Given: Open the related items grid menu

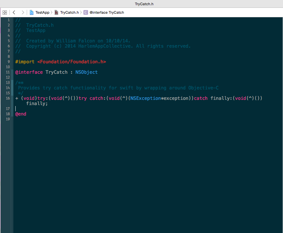Looking at the screenshot, I should coord(5,12).
